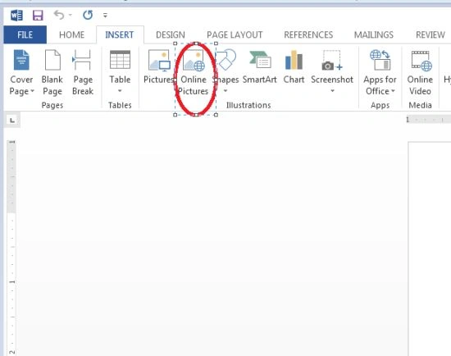Insert Pictures from this computer

pos(159,66)
